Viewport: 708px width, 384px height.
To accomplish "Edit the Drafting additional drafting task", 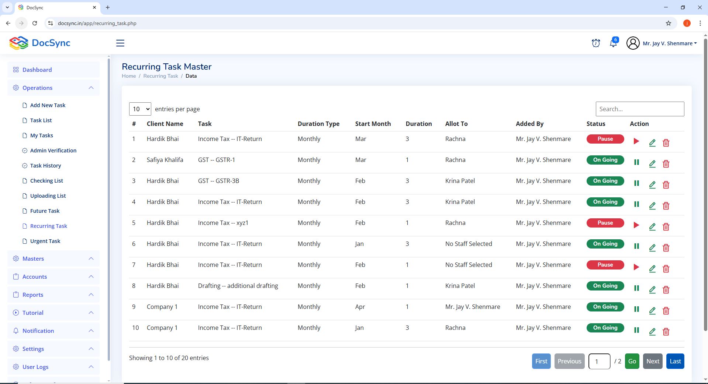I will coord(652,290).
